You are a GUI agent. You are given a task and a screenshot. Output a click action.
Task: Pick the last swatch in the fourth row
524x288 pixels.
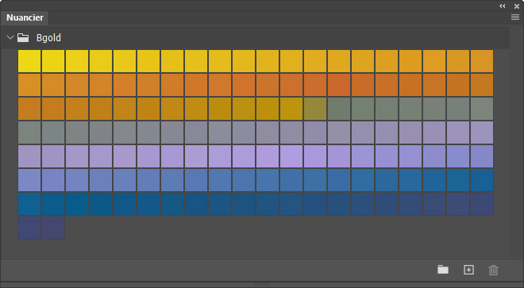tap(482, 132)
